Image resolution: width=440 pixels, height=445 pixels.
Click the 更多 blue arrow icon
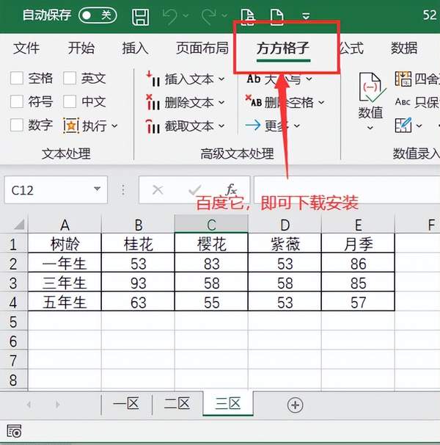(x=253, y=125)
